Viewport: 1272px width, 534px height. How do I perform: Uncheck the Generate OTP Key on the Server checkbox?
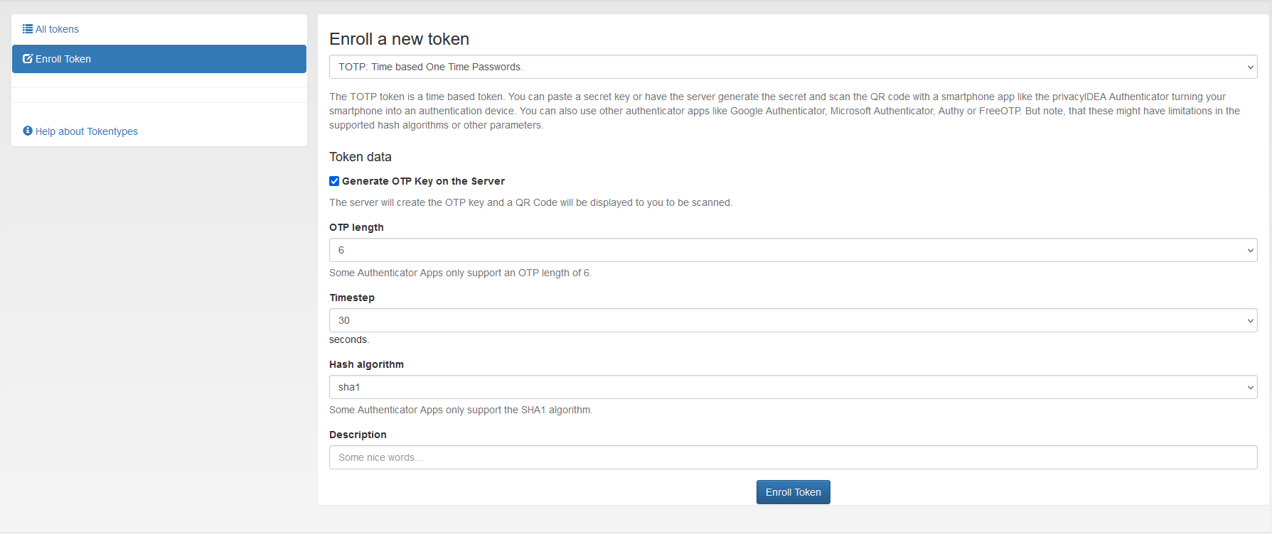pyautogui.click(x=334, y=181)
